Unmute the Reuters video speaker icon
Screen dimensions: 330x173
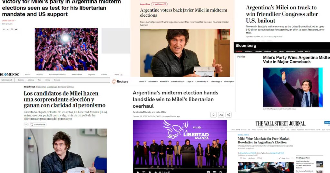point(156,172)
